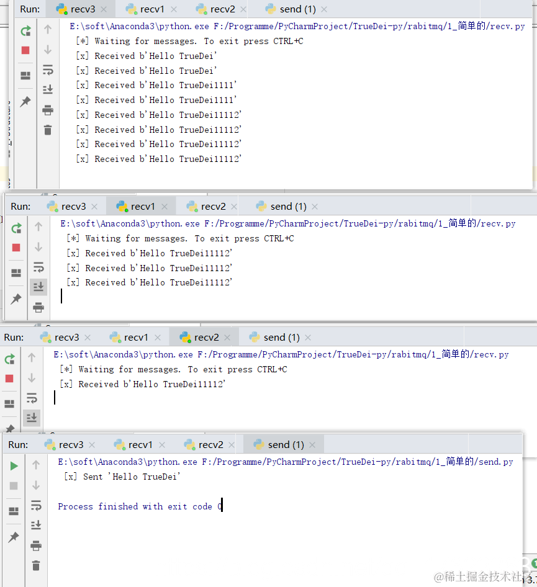Click down arrow in third recv2 panel
The image size is (537, 587).
pyautogui.click(x=32, y=378)
